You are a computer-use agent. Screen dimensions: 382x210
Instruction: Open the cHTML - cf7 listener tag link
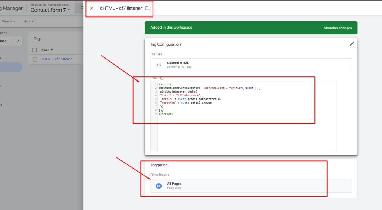click(57, 59)
